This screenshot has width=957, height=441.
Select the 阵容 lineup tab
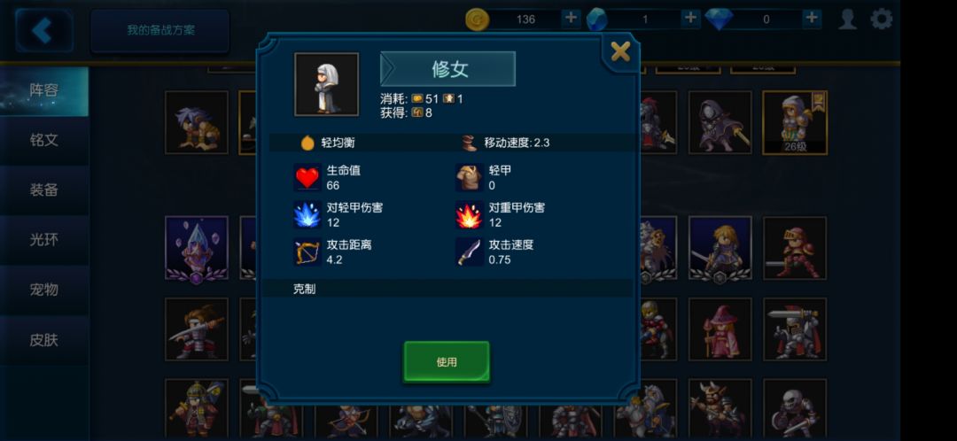point(44,91)
